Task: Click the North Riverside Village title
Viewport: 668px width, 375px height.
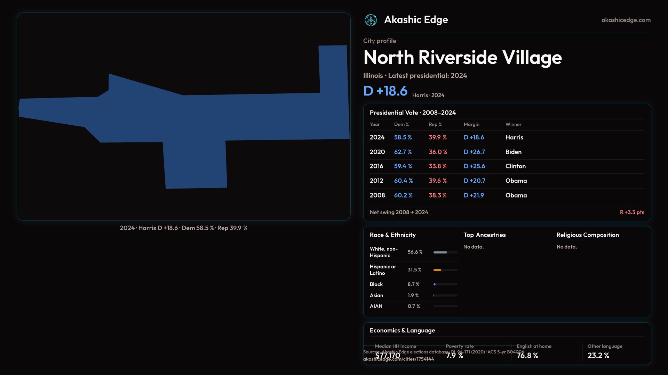Action: pyautogui.click(x=462, y=57)
